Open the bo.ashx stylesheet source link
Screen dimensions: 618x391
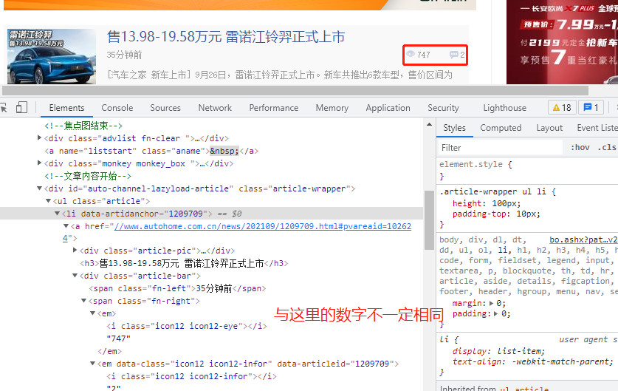583,239
